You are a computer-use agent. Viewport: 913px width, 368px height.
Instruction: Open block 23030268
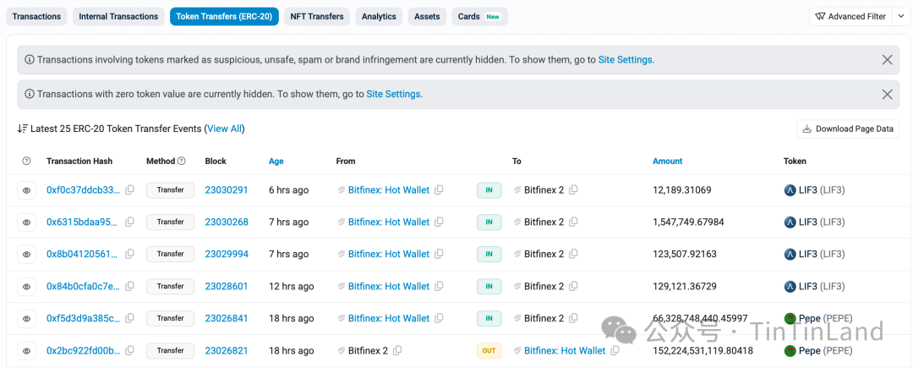(227, 222)
